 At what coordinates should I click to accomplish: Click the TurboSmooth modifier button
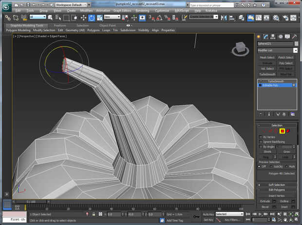click(x=267, y=74)
